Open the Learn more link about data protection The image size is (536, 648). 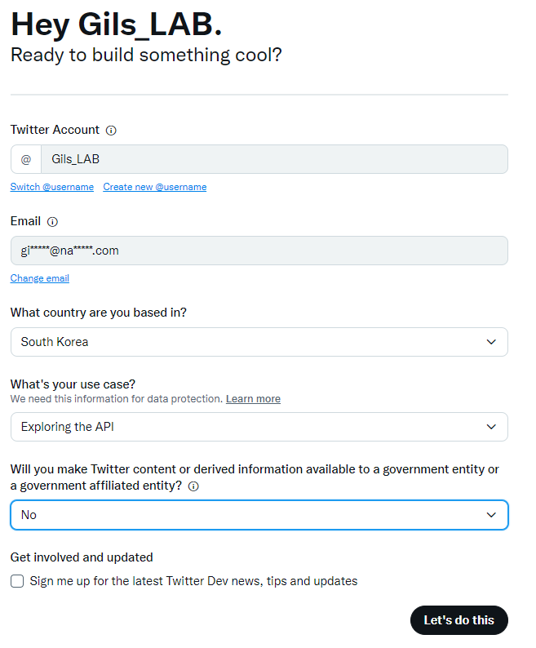pos(253,399)
